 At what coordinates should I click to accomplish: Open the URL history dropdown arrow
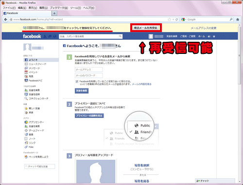coord(173,19)
